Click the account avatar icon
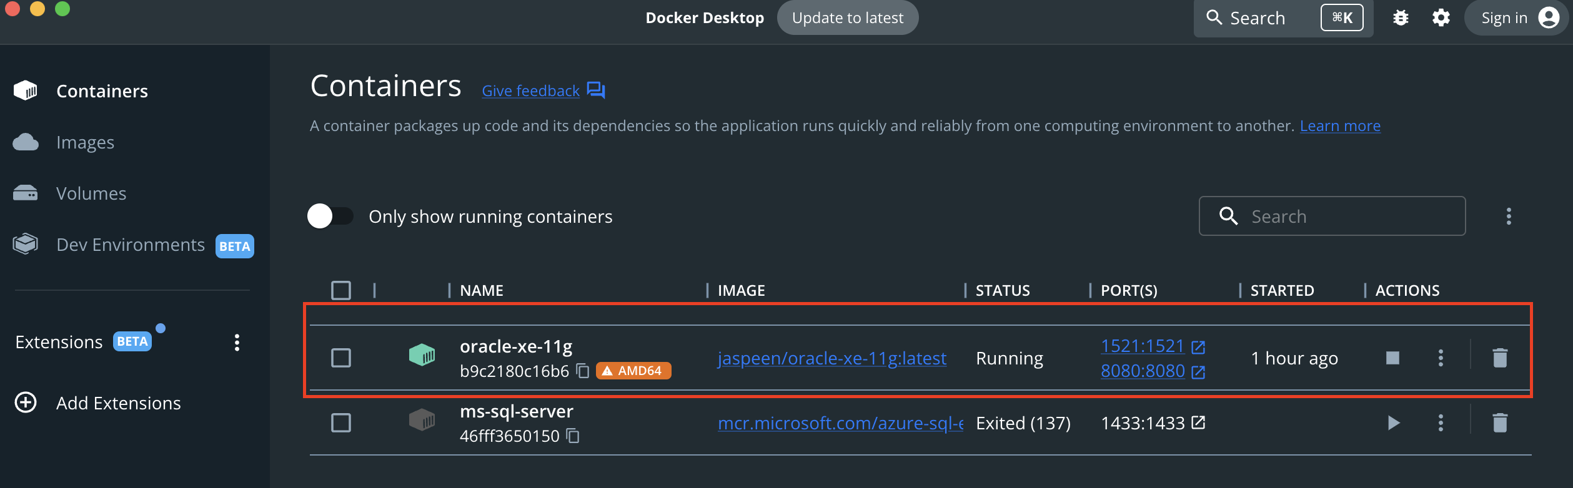Viewport: 1573px width, 488px height. [x=1549, y=17]
